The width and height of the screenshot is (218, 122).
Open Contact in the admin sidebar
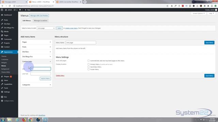coord(7,47)
